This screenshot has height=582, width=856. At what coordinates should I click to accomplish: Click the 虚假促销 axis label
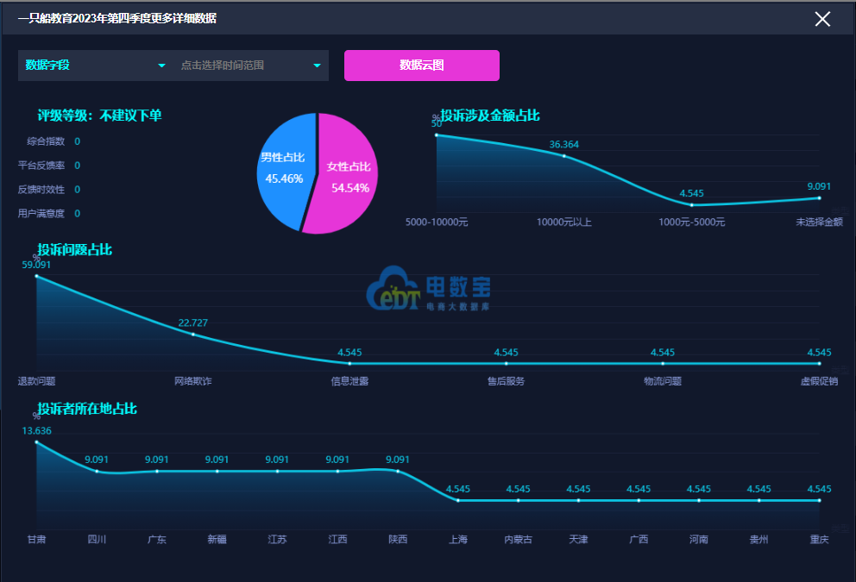pos(819,381)
